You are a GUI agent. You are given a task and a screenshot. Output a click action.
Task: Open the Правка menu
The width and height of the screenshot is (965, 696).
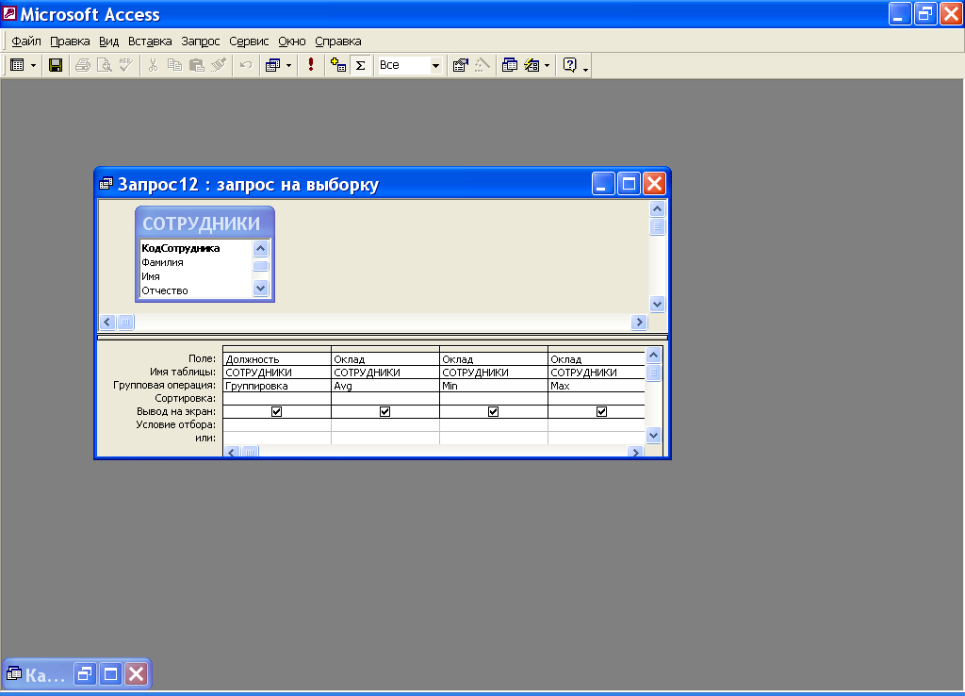[x=70, y=41]
